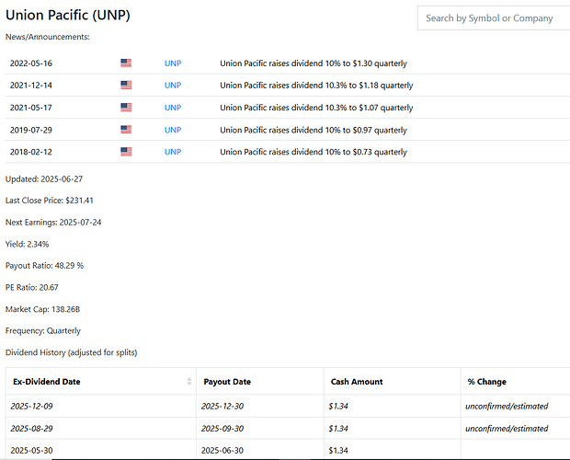Click the Union Pacific (UNP) page heading
The height and width of the screenshot is (460, 570).
click(x=69, y=16)
